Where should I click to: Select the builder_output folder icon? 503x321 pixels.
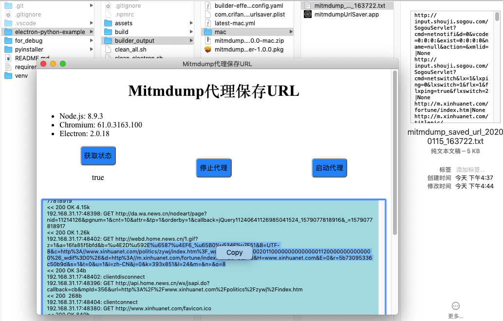coord(108,41)
